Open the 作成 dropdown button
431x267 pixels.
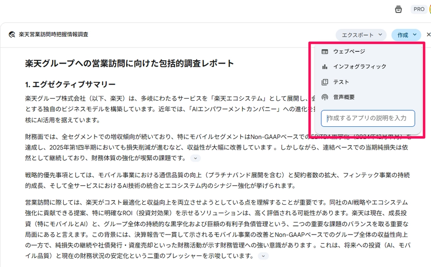406,35
